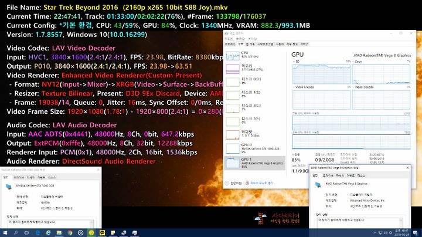Open the Copy graph engine dropdown
This screenshot has height=237, width=422.
click(x=357, y=62)
